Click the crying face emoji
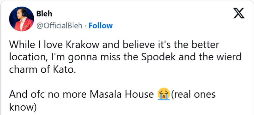 (x=164, y=94)
